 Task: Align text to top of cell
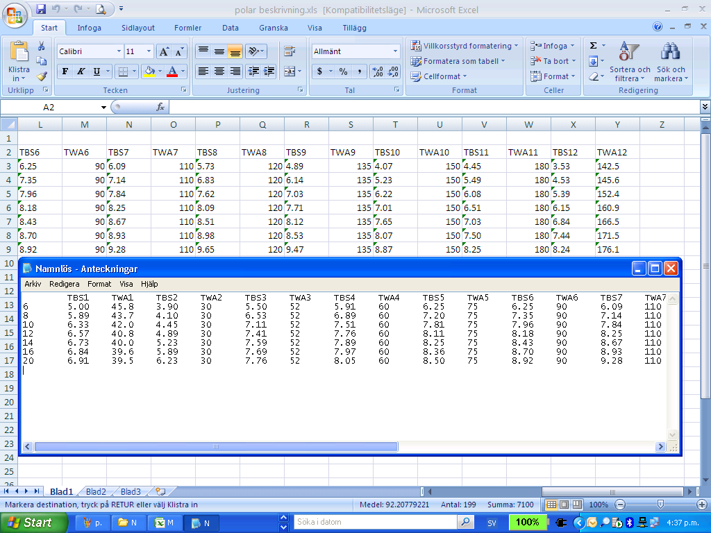point(203,51)
